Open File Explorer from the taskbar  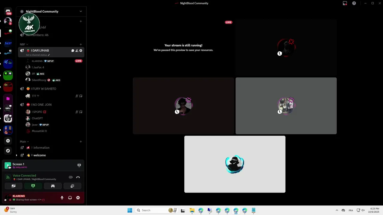click(192, 210)
